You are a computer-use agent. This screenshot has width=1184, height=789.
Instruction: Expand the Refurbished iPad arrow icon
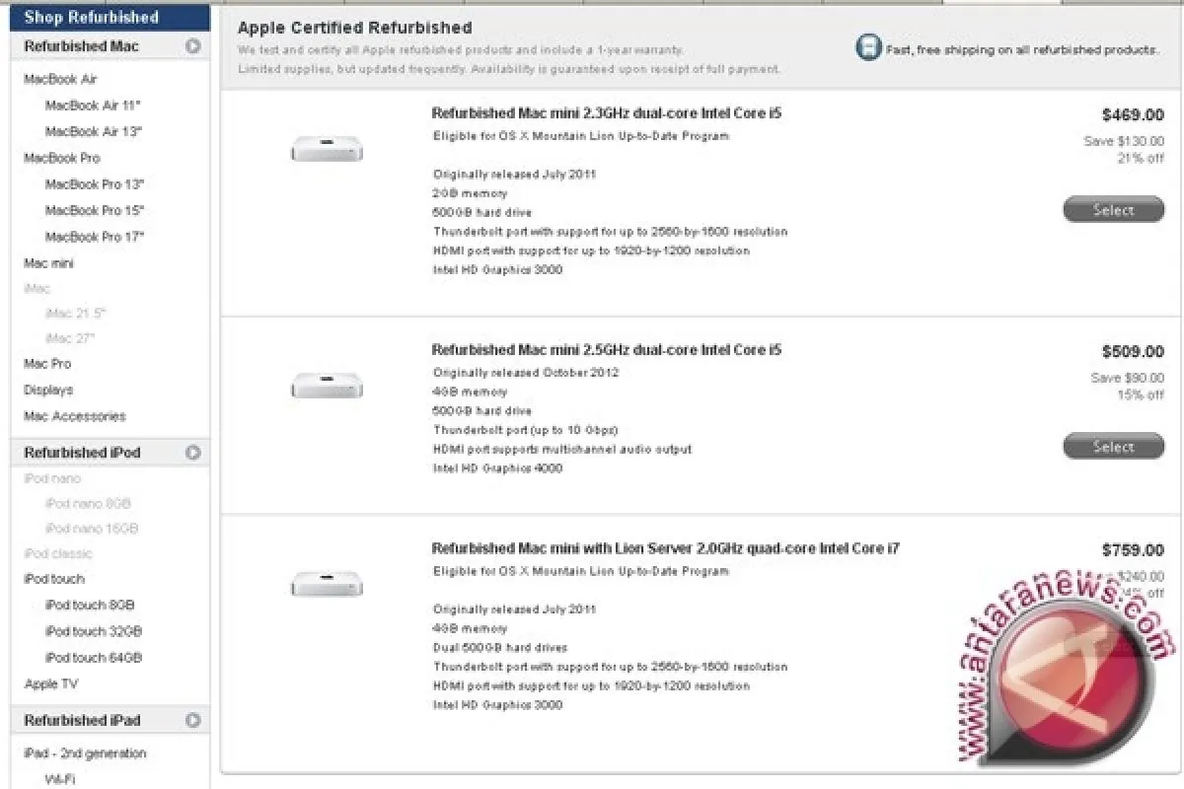click(x=193, y=720)
